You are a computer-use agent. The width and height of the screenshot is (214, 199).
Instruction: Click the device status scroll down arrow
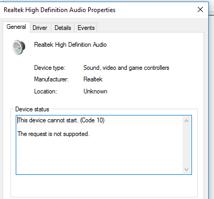tap(186, 170)
